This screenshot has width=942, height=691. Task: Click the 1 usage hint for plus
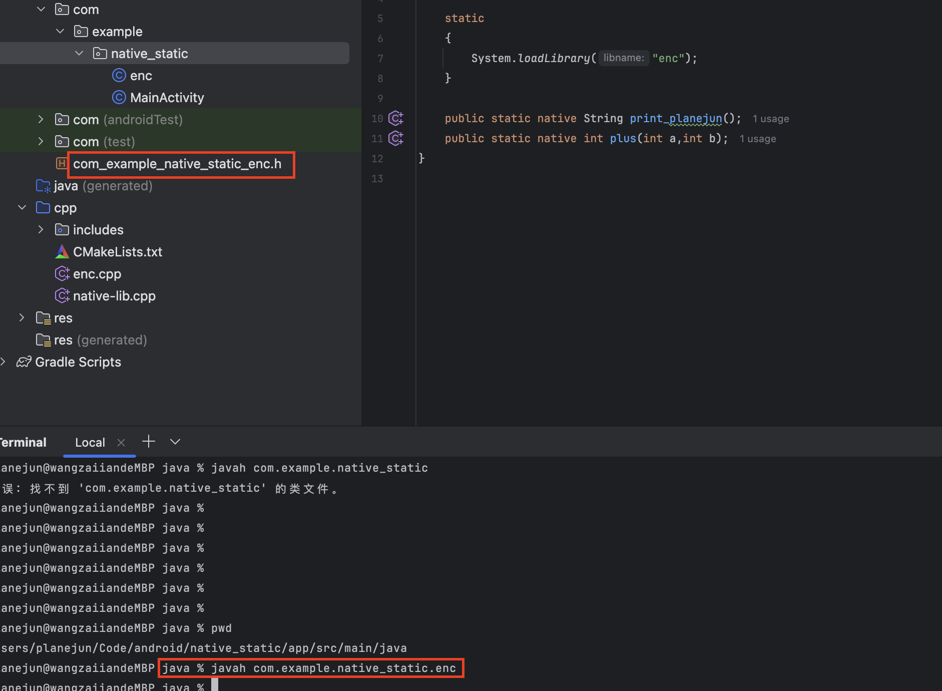(758, 139)
